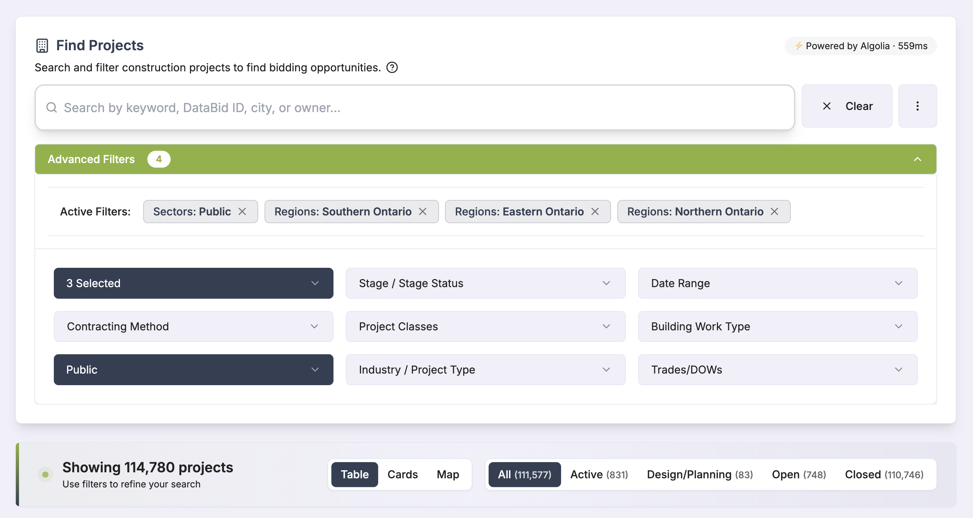
Task: Click the Showing 114,780 projects text
Action: [x=148, y=467]
